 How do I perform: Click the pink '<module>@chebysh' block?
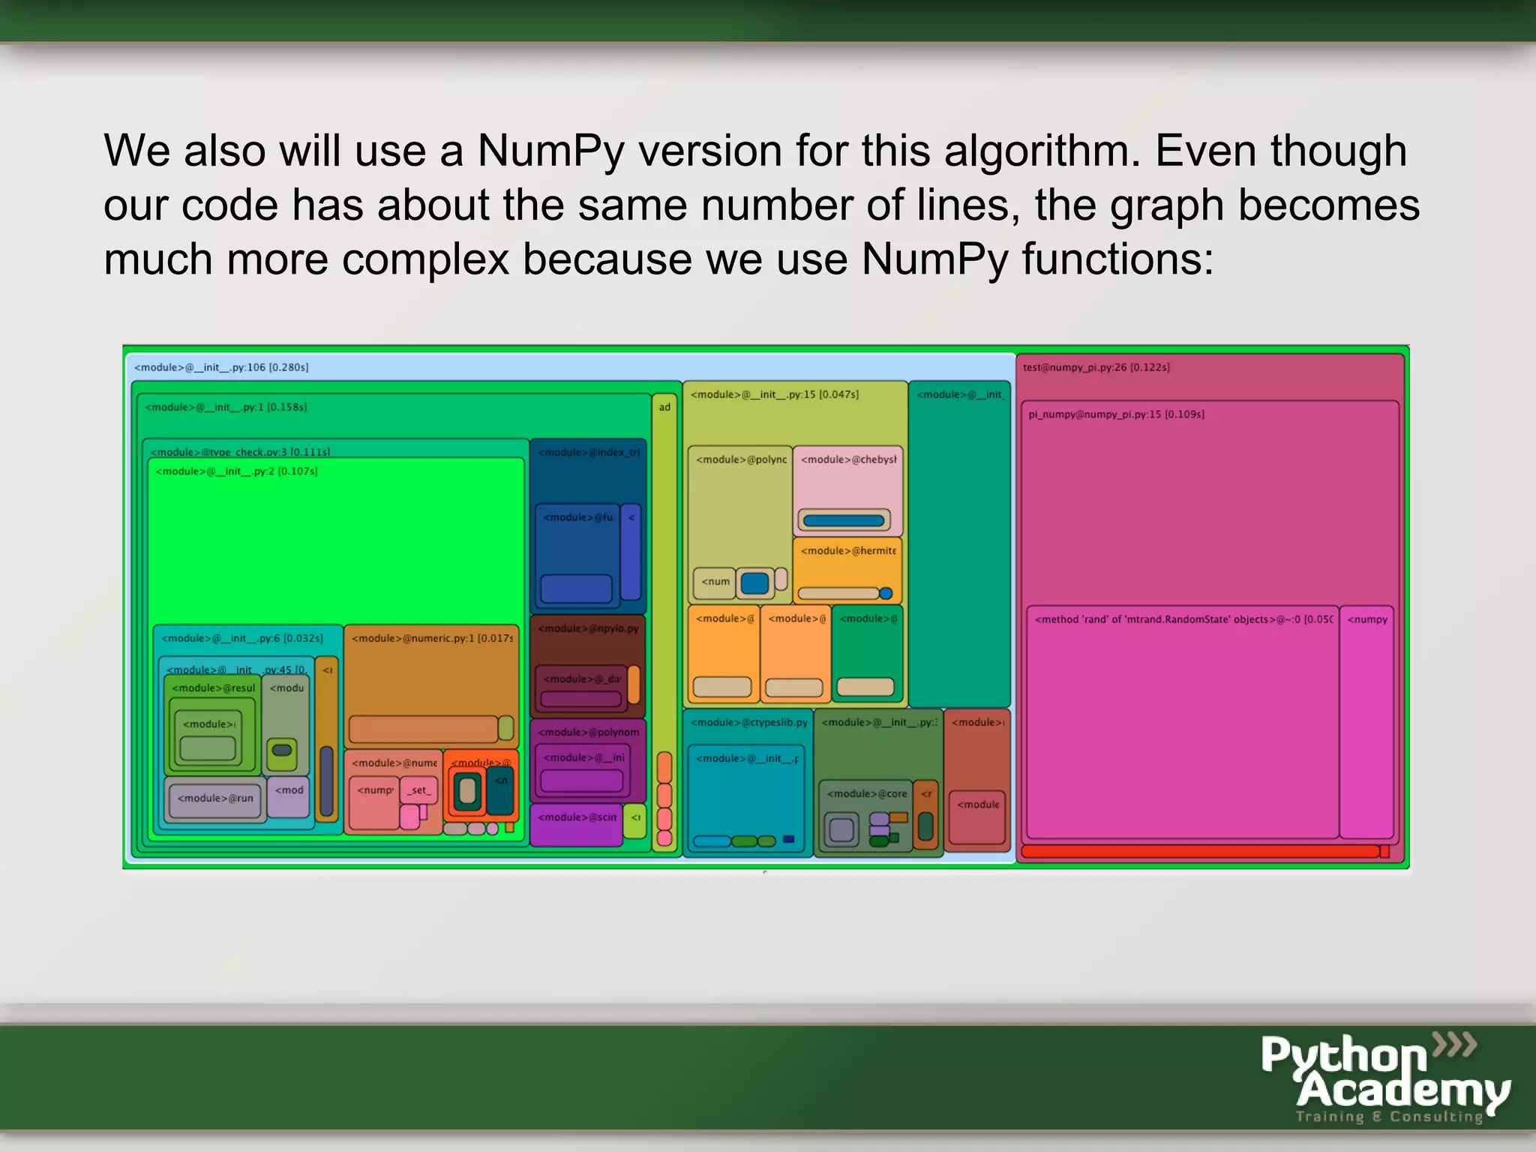click(x=847, y=490)
